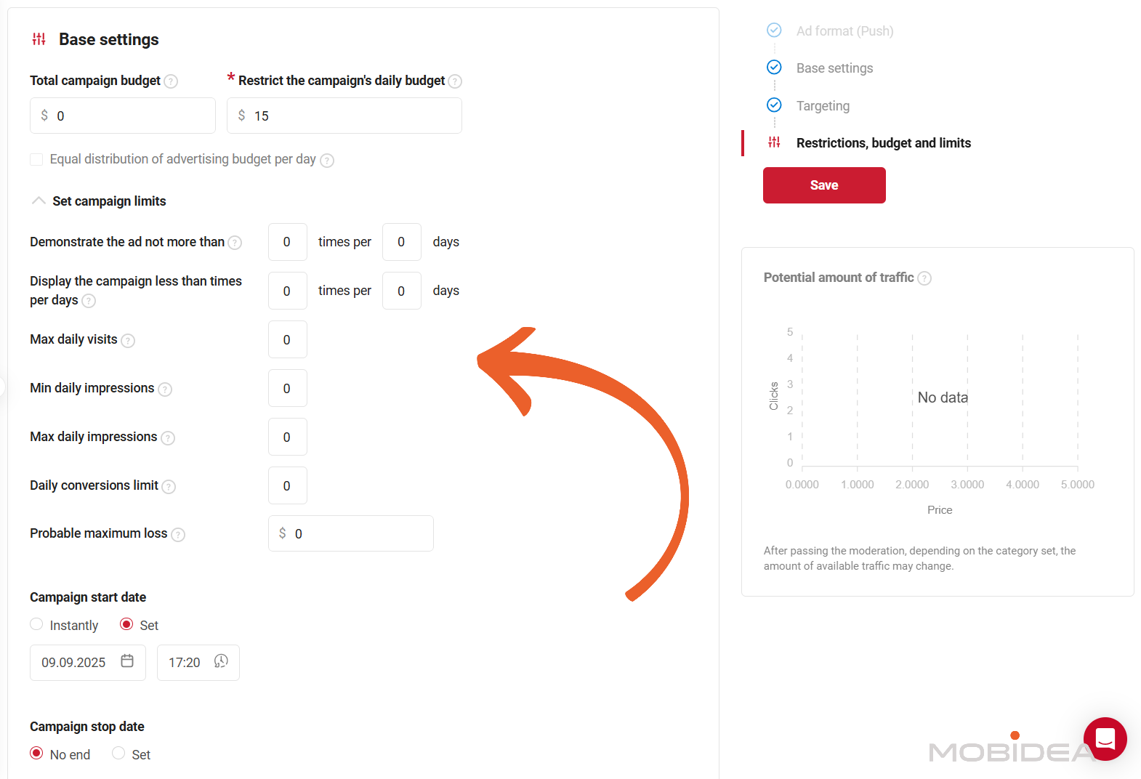Focus the Max daily impressions field
This screenshot has width=1141, height=779.
[x=287, y=437]
